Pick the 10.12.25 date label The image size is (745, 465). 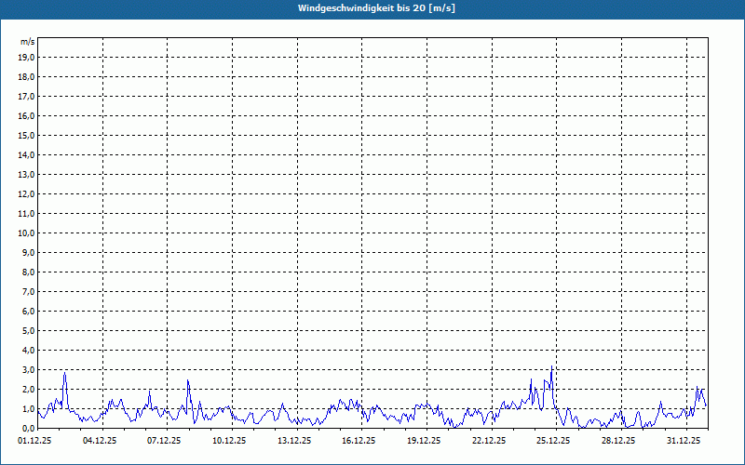(x=229, y=441)
